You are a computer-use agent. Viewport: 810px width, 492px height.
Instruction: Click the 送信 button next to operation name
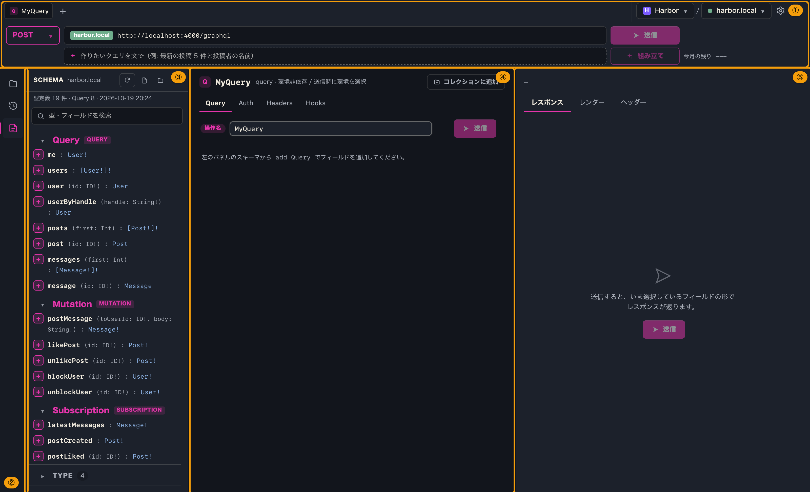tap(475, 128)
